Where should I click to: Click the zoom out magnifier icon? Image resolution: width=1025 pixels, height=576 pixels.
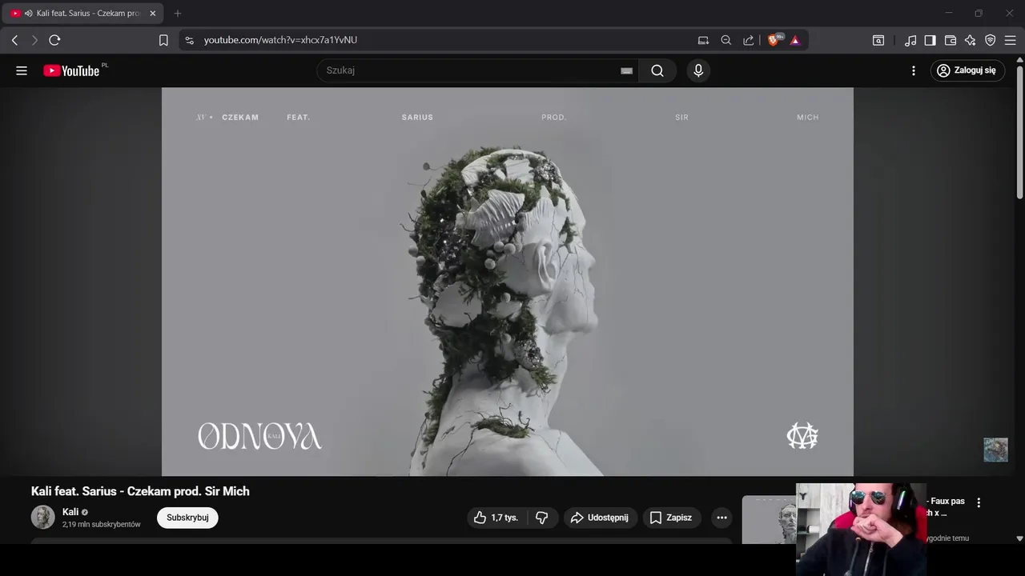[726, 40]
